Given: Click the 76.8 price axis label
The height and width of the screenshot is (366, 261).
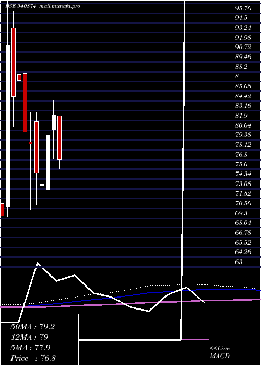Looking at the screenshot, I should (241, 155).
